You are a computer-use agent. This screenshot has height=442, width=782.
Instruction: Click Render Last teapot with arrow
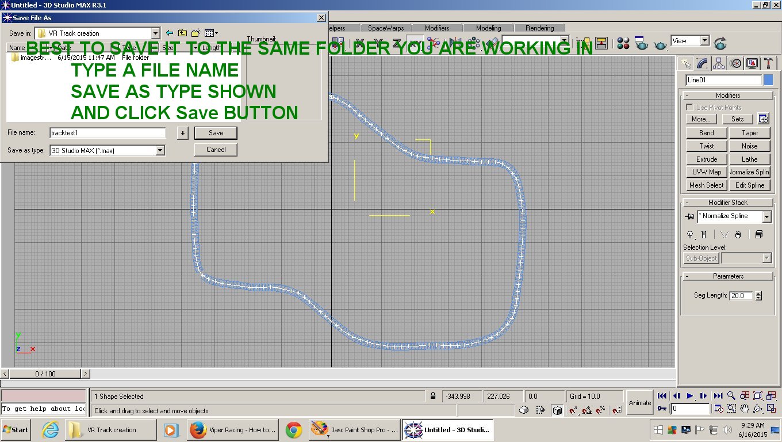pyautogui.click(x=720, y=43)
